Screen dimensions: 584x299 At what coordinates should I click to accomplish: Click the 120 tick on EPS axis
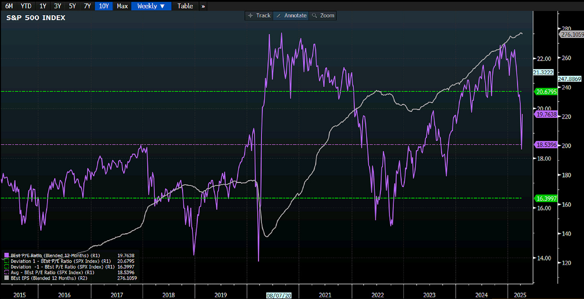click(x=566, y=263)
